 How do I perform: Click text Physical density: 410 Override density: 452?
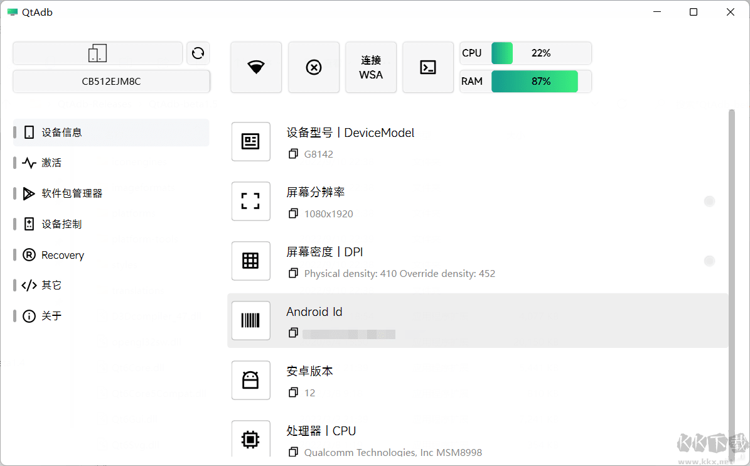click(400, 274)
